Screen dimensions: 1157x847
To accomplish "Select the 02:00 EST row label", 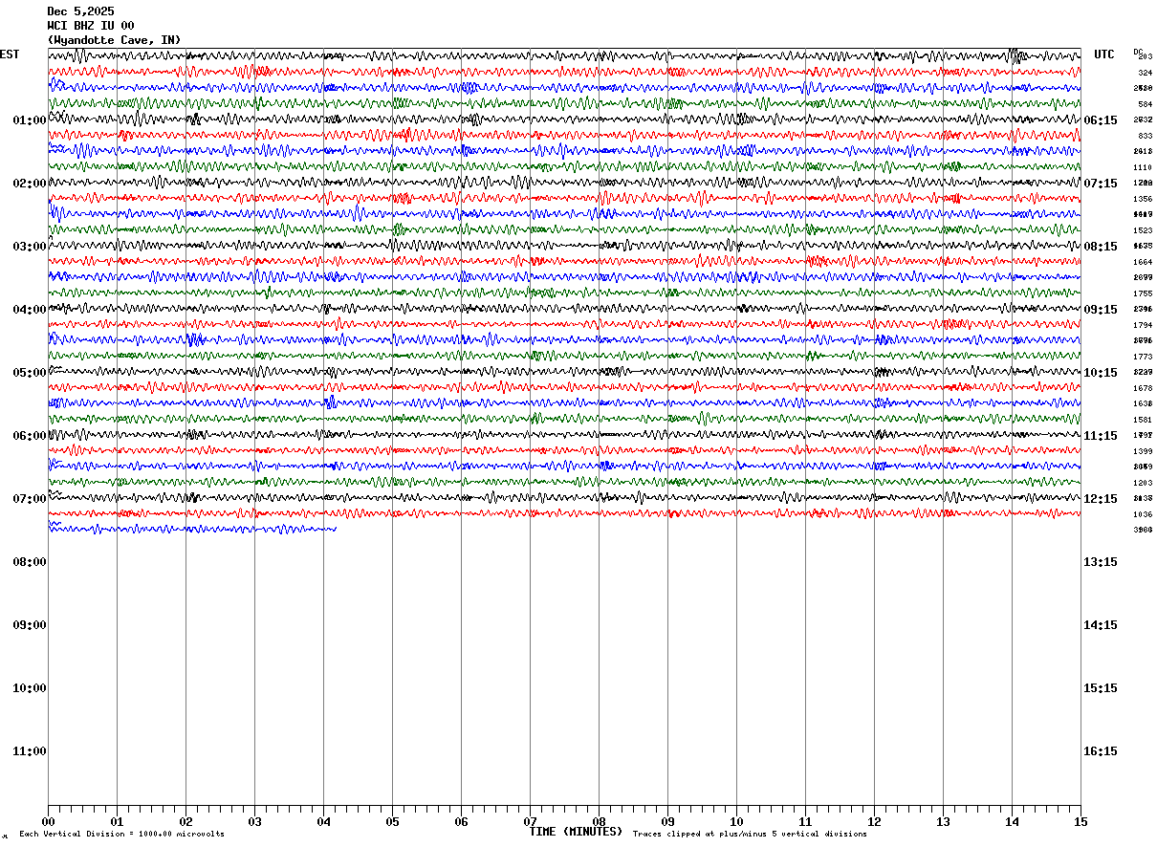I will click(30, 184).
